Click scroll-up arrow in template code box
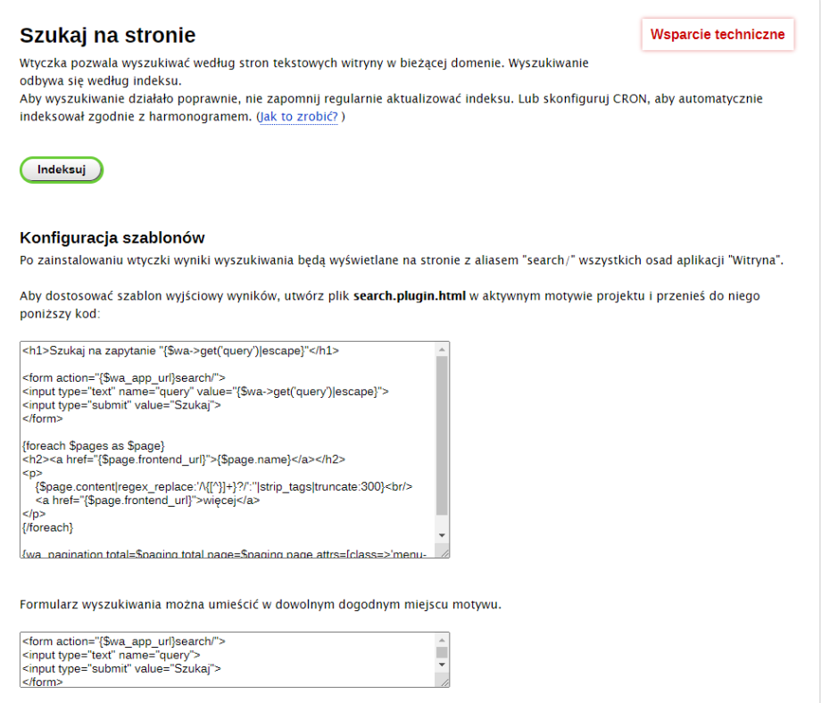Viewport: 821px width, 703px height. 443,349
